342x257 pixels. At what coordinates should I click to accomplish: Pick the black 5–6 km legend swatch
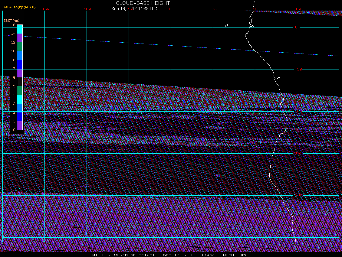click(x=20, y=82)
